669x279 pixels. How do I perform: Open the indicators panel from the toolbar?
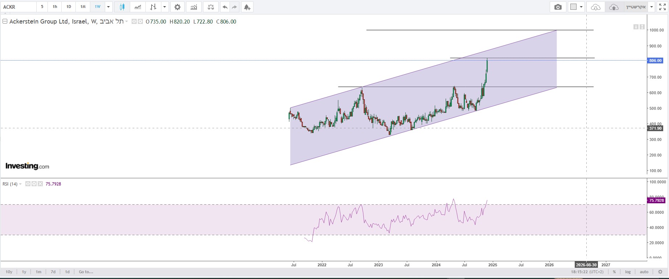pos(194,7)
